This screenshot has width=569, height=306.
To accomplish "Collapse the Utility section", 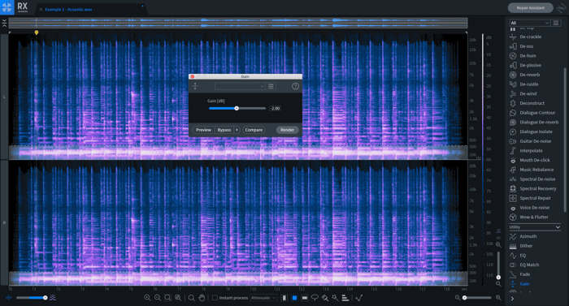I will point(558,227).
